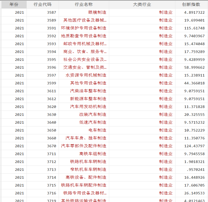
Task: Click industry code cell 3612
Action: click(42, 99)
